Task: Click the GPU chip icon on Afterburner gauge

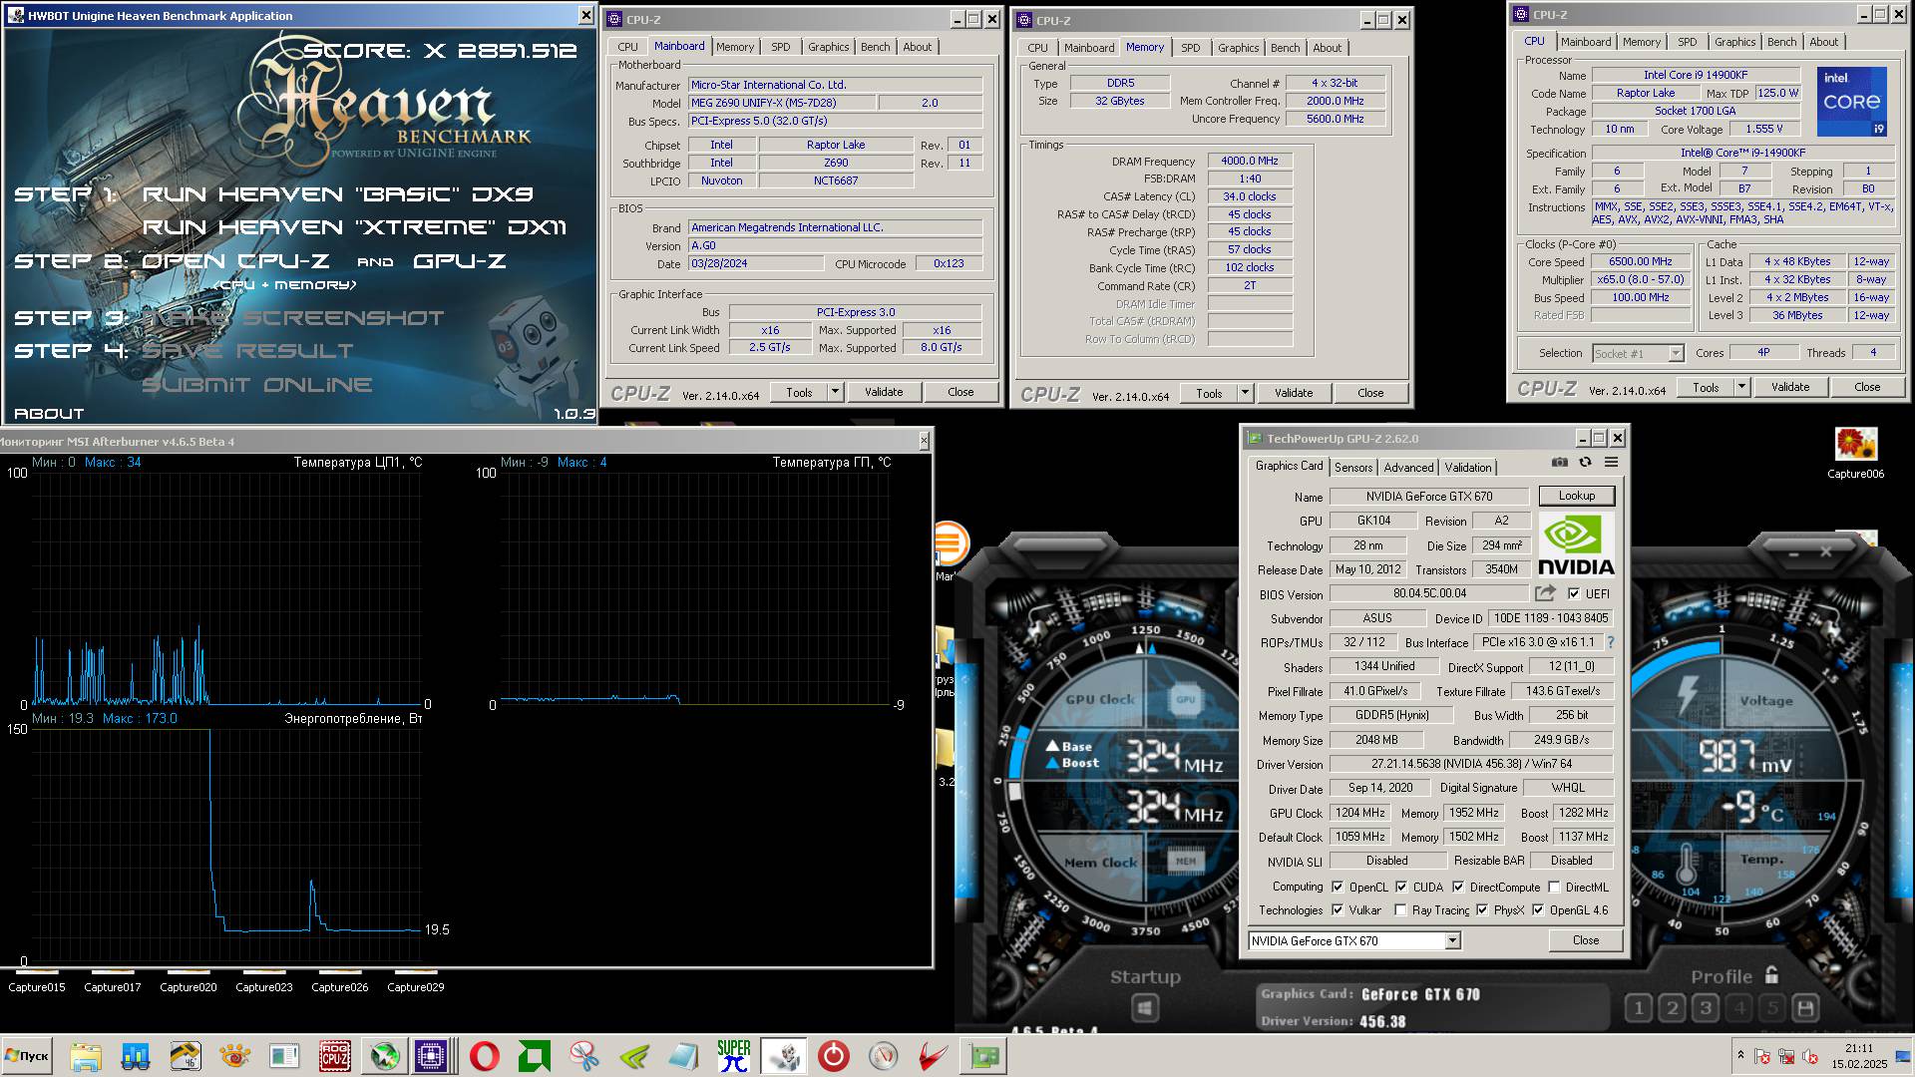Action: [x=1185, y=700]
